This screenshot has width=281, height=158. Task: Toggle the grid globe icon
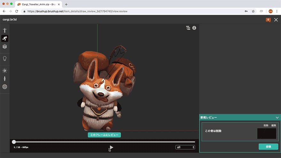5,87
